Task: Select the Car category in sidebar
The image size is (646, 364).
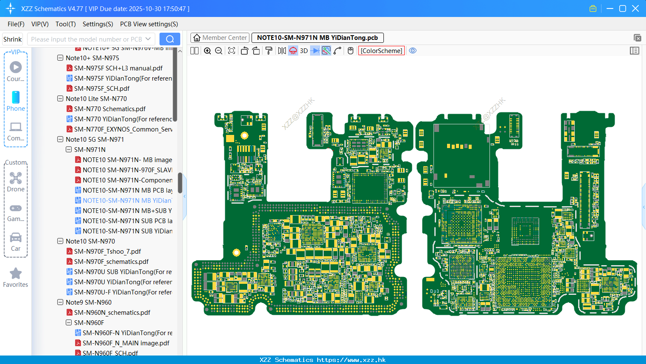Action: (x=16, y=242)
